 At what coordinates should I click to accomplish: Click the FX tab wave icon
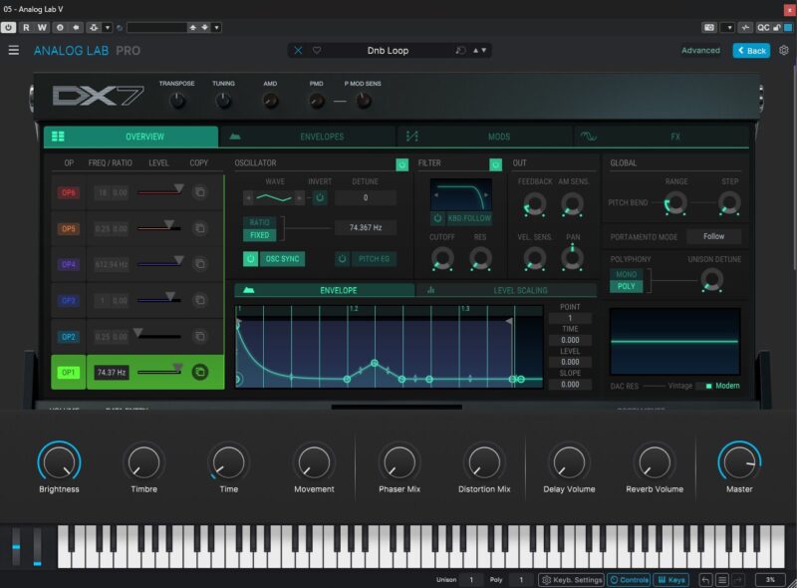point(589,137)
